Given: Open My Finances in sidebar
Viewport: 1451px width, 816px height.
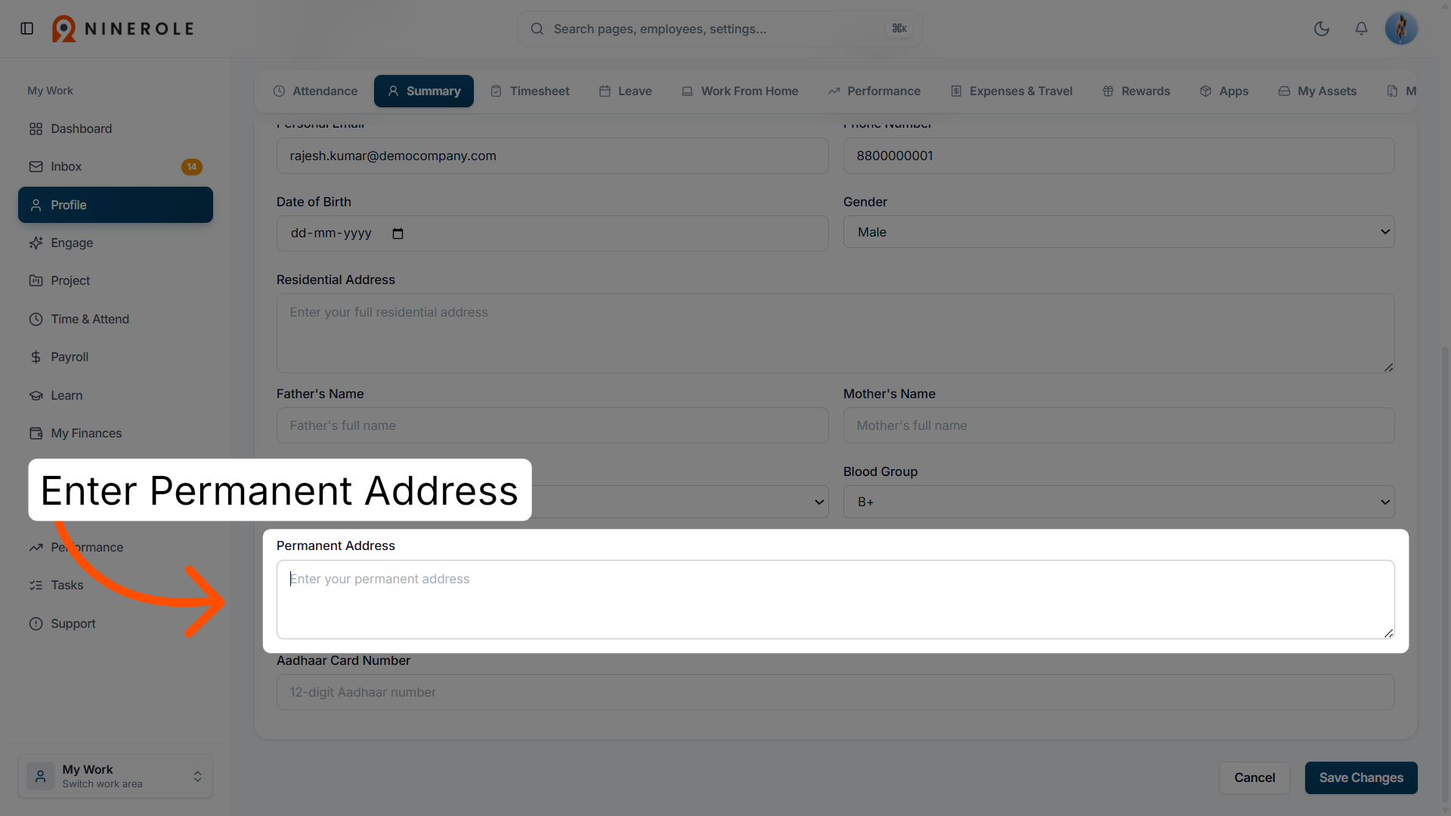Looking at the screenshot, I should (x=116, y=433).
